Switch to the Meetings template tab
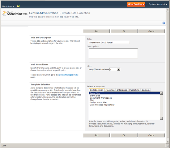 pyautogui.click(x=110, y=90)
